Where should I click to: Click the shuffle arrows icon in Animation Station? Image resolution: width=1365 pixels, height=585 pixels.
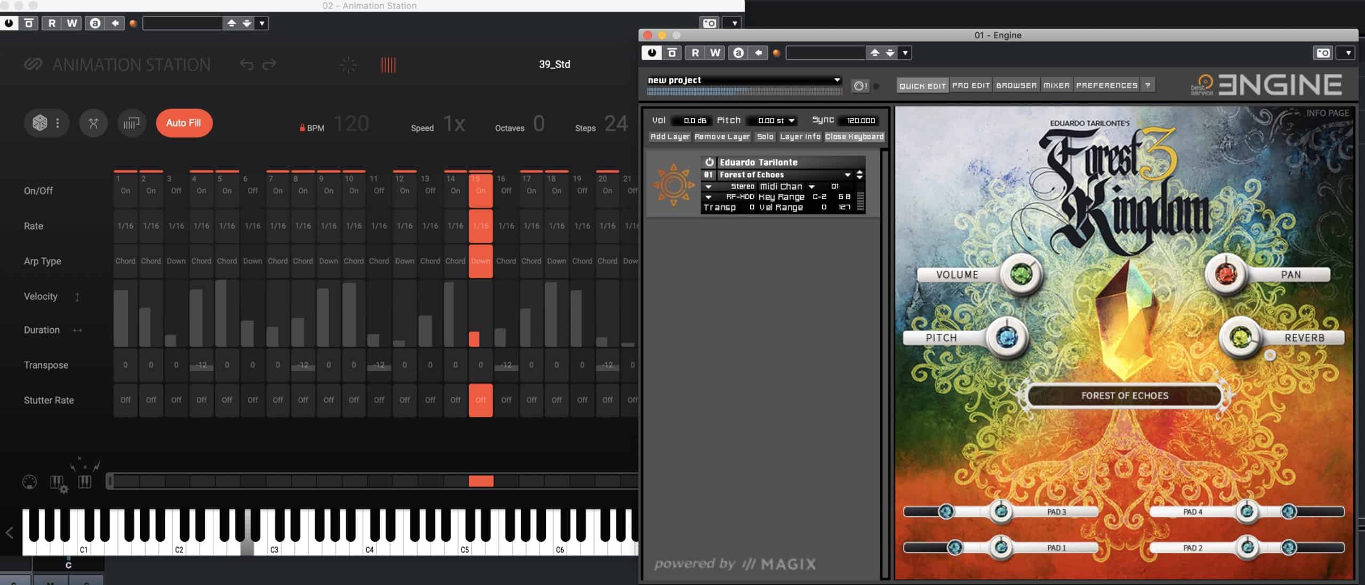pyautogui.click(x=93, y=123)
